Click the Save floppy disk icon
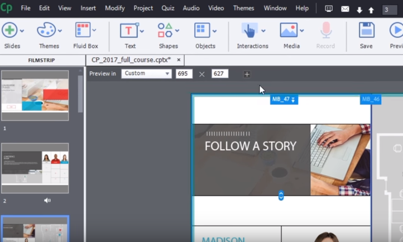The image size is (403, 242). click(367, 30)
